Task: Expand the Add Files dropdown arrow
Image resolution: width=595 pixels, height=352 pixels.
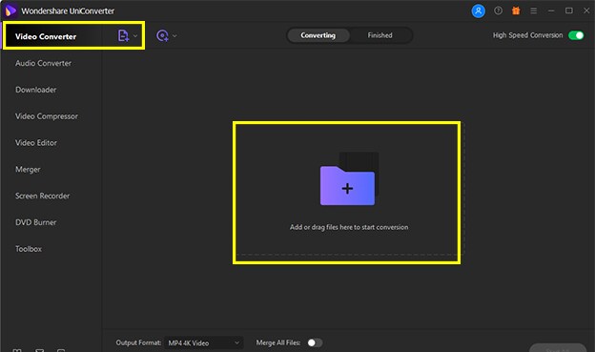Action: [135, 36]
